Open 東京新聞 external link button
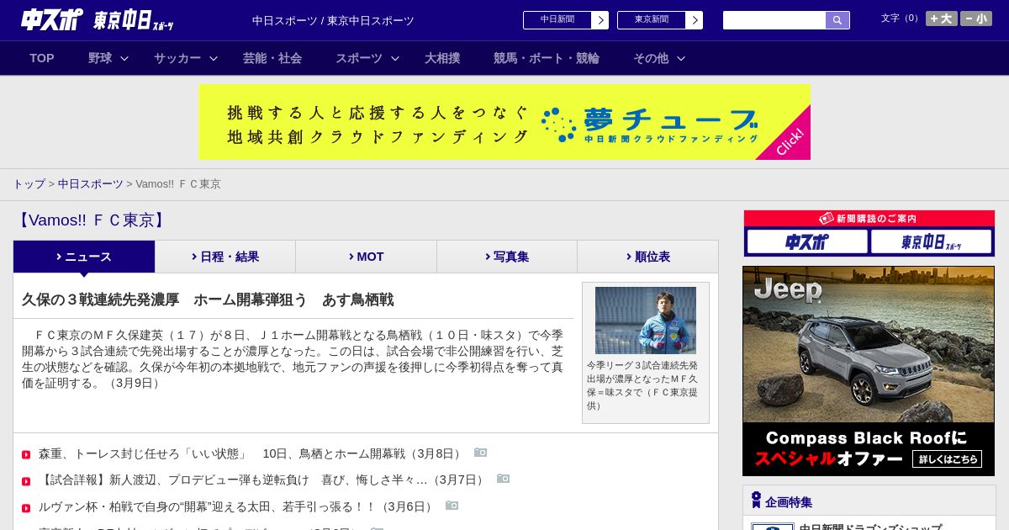 660,20
